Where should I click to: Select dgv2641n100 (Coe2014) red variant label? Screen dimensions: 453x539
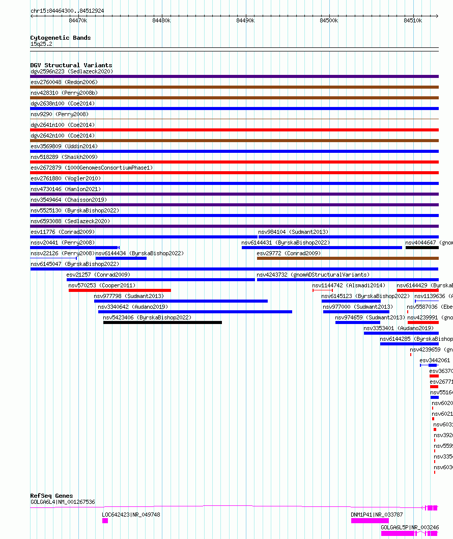pyautogui.click(x=63, y=125)
